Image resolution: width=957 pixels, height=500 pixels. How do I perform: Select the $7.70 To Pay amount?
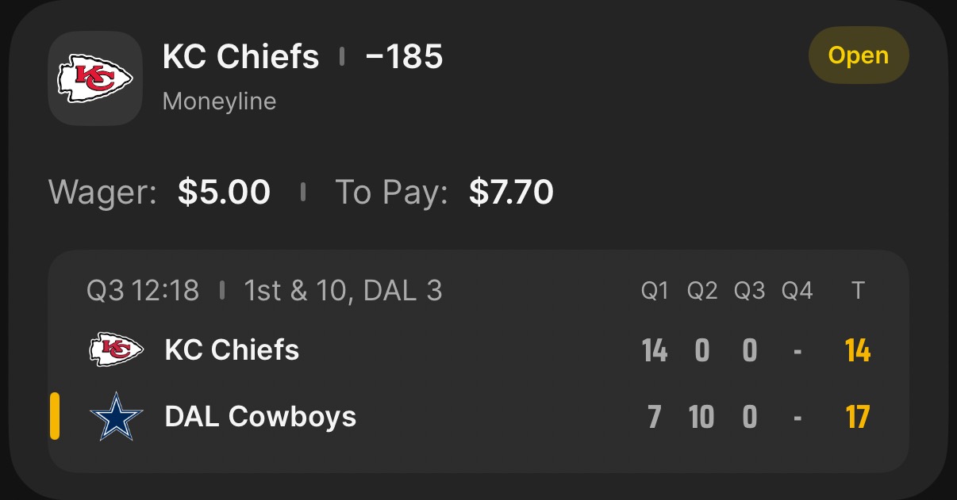[x=511, y=193]
